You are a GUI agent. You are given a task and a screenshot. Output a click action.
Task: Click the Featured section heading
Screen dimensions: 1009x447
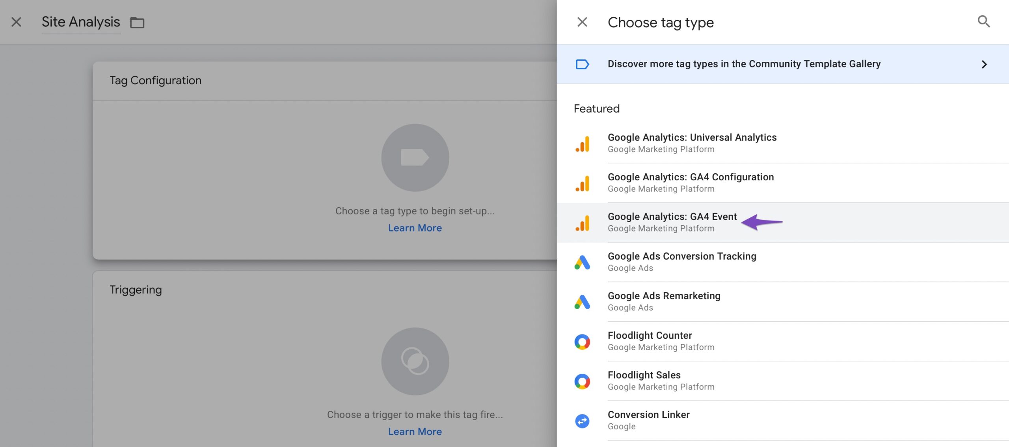point(597,109)
